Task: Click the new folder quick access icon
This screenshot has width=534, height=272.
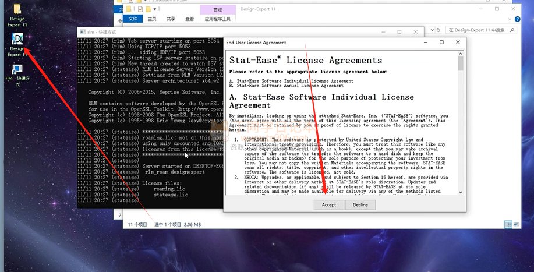Action: (x=148, y=9)
